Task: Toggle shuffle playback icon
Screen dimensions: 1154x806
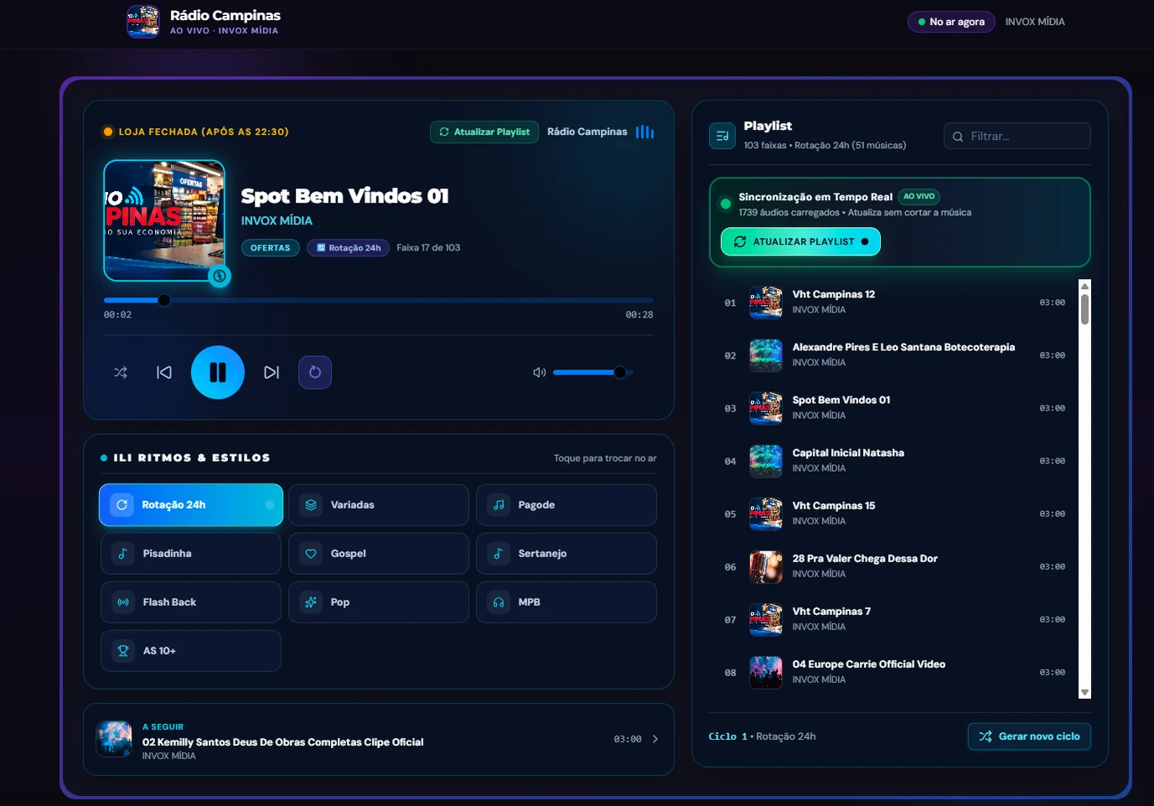Action: [121, 373]
